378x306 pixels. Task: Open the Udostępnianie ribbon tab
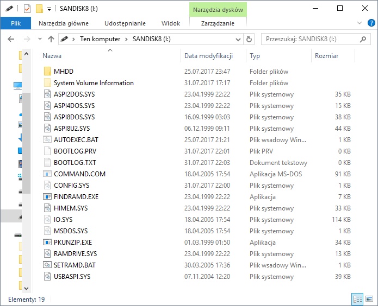coord(125,23)
